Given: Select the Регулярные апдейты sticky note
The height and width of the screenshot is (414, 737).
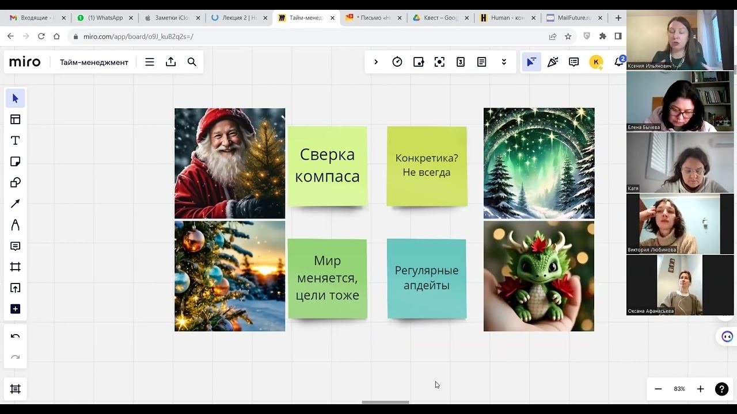Looking at the screenshot, I should pos(427,278).
